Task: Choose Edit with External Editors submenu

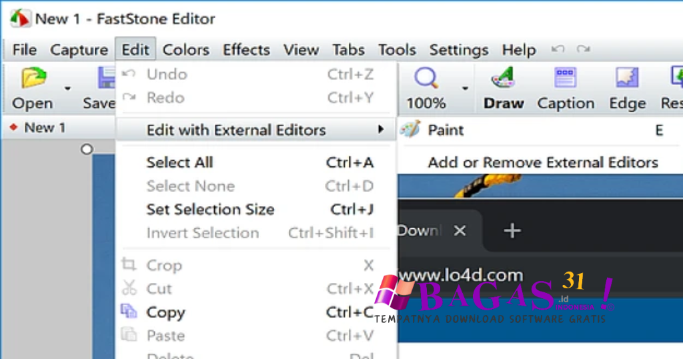Action: click(256, 130)
